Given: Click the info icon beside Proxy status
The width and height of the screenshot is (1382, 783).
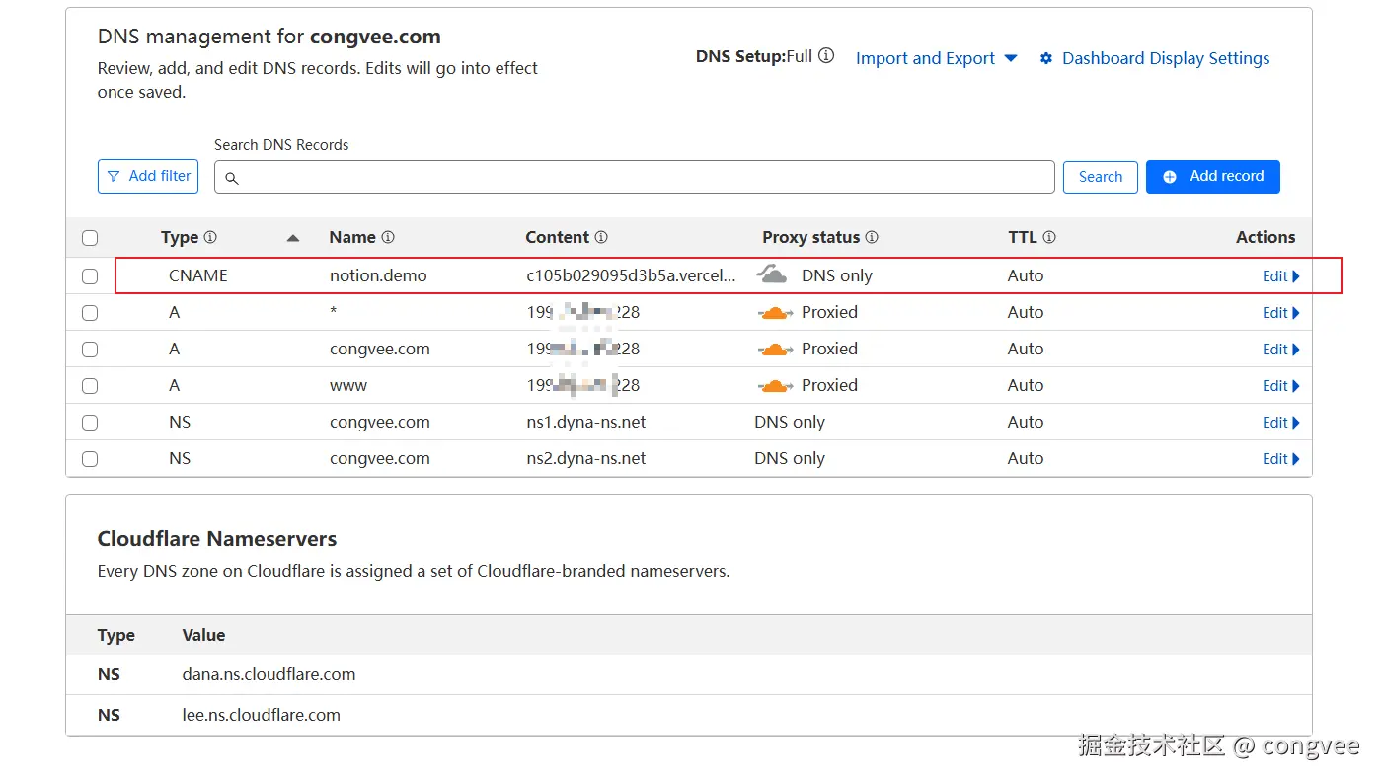Looking at the screenshot, I should point(872,237).
